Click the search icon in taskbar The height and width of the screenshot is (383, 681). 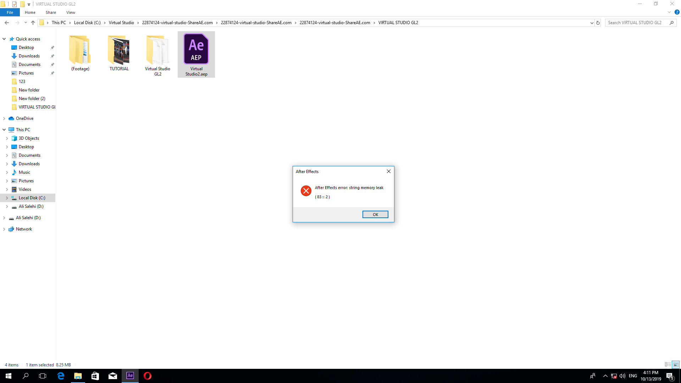(25, 376)
